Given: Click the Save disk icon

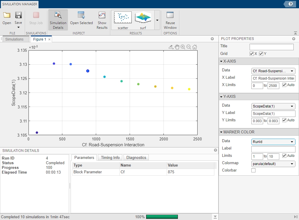Looking at the screenshot, I should (x=18, y=15).
